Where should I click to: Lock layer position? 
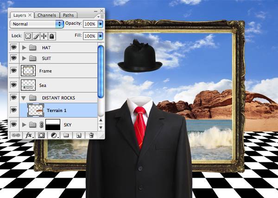[x=44, y=36]
